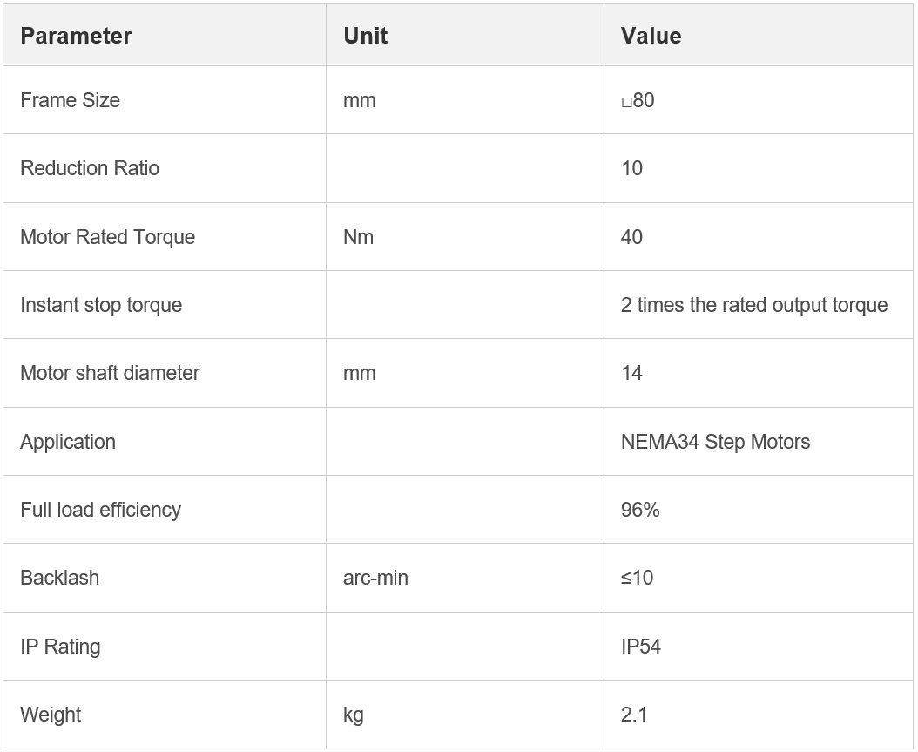The width and height of the screenshot is (918, 752).
Task: Select the ≤10 backlash value
Action: (638, 578)
